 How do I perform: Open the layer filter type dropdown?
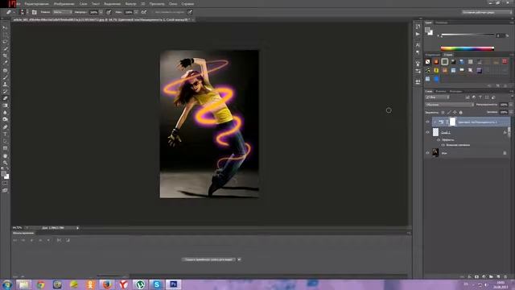[x=437, y=97]
